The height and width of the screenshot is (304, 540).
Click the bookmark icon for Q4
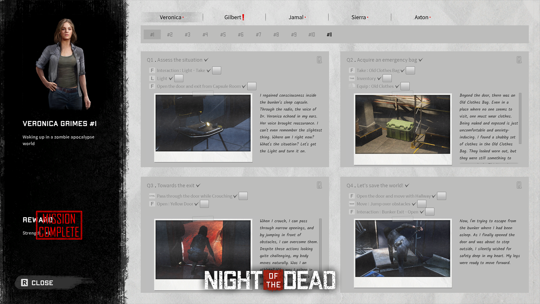click(519, 185)
